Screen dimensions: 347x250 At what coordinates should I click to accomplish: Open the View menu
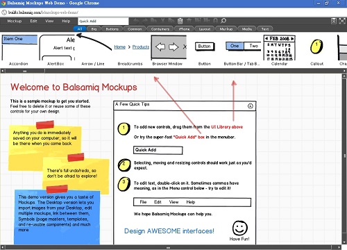coord(49,21)
